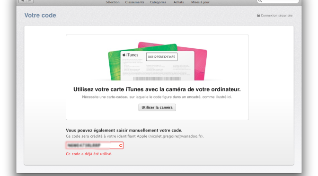Screen dimensions: 318x176
Task: Click the iTunes gift card illustration
Action: [x=158, y=61]
